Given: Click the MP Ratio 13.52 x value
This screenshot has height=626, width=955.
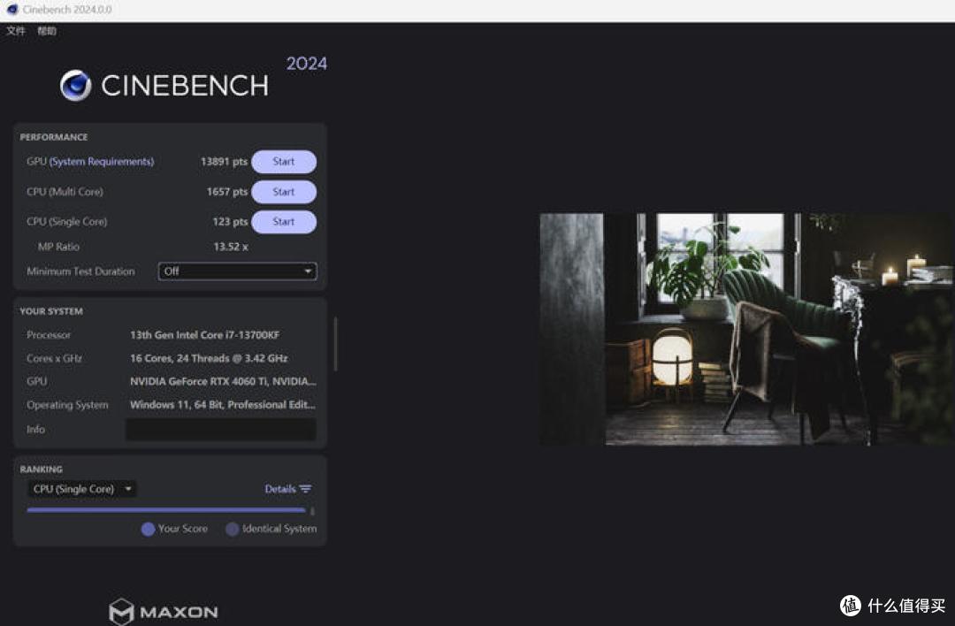Looking at the screenshot, I should click(231, 247).
